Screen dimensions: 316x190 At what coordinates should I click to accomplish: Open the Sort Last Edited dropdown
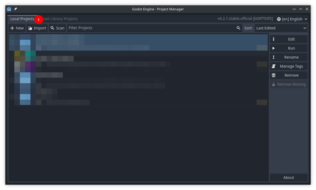point(281,28)
